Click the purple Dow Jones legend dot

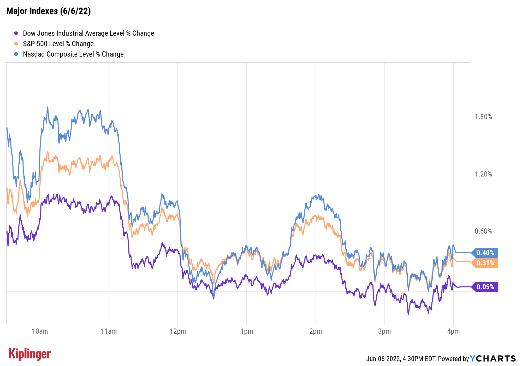[16, 33]
